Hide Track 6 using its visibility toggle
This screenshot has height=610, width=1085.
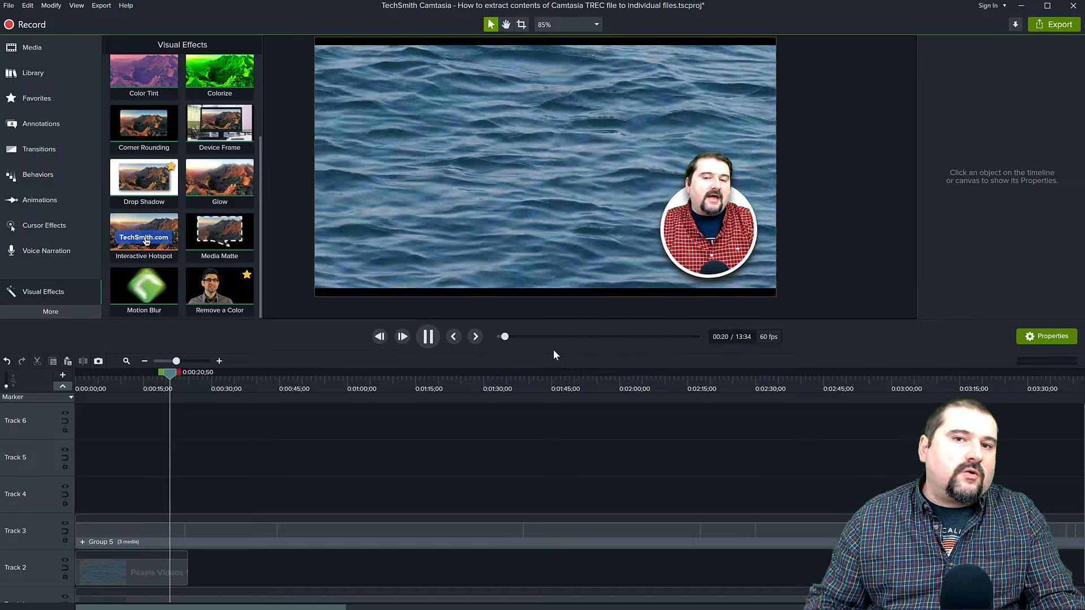pos(65,414)
